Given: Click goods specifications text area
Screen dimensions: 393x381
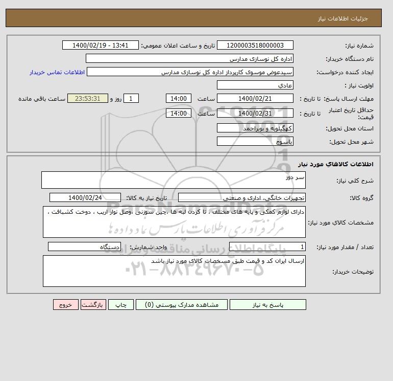Looking at the screenshot, I should pos(174,222).
